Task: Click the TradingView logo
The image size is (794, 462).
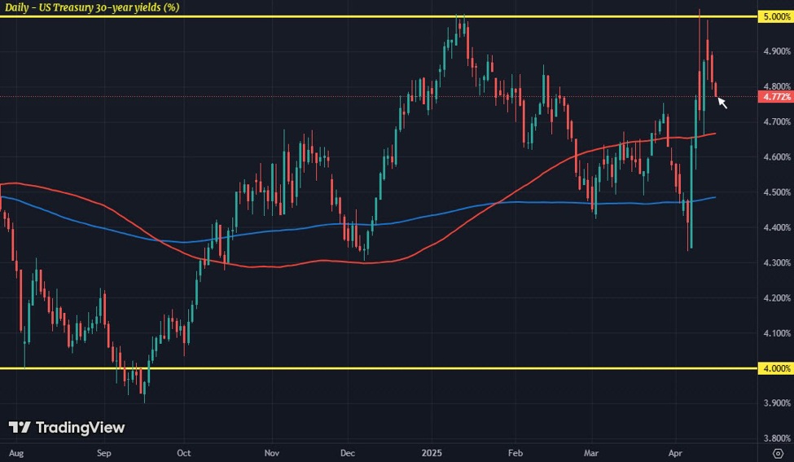Action: 67,428
